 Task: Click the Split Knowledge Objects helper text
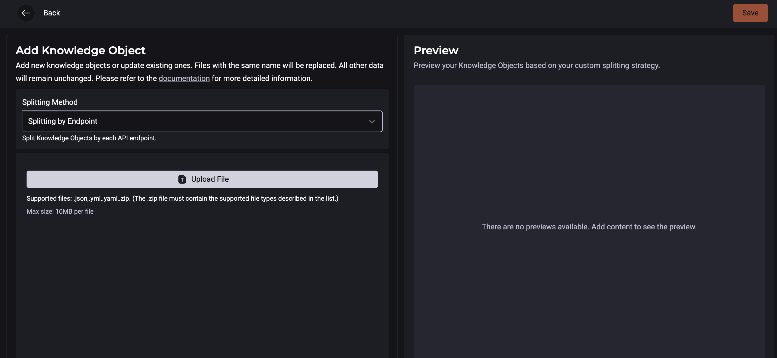(89, 138)
